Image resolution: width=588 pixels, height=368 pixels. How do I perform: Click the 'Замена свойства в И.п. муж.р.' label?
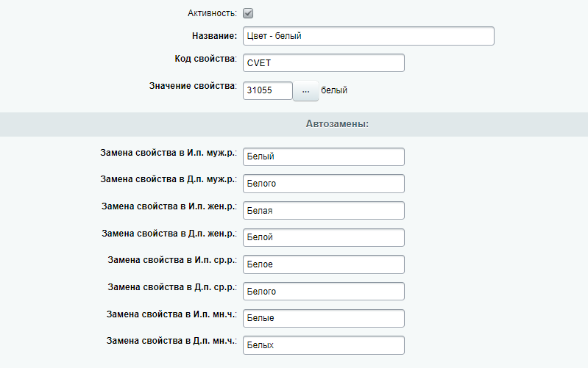click(x=169, y=153)
